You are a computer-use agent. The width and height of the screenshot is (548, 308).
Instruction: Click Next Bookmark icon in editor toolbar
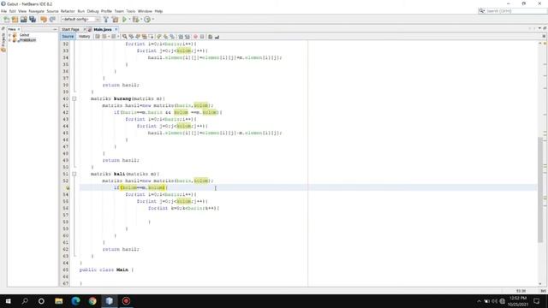click(165, 36)
